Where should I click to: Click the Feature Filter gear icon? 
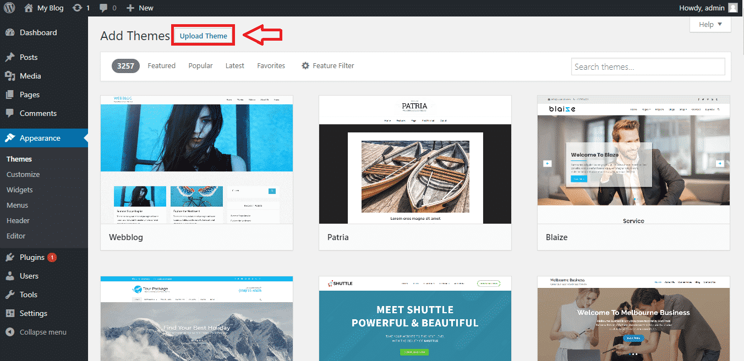(x=305, y=65)
